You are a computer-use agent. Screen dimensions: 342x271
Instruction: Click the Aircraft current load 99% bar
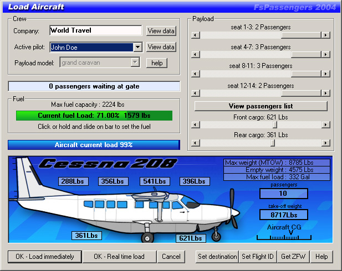[94, 145]
